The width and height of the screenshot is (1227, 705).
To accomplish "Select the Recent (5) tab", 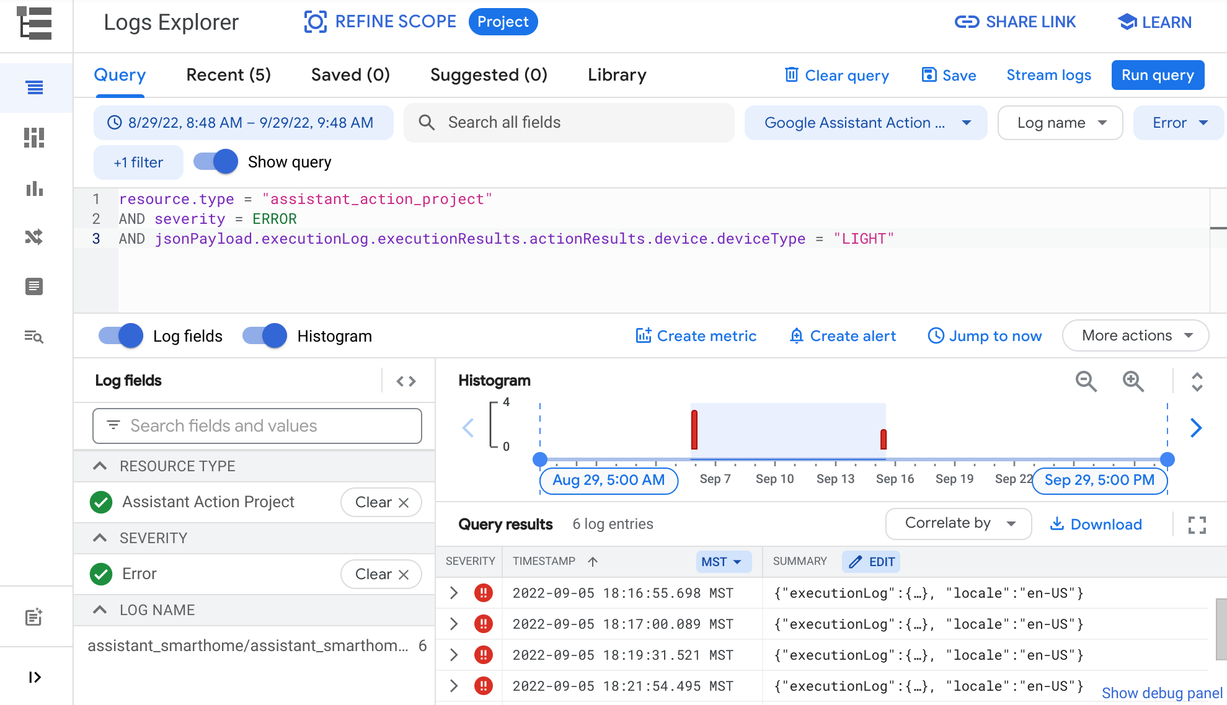I will tap(228, 76).
